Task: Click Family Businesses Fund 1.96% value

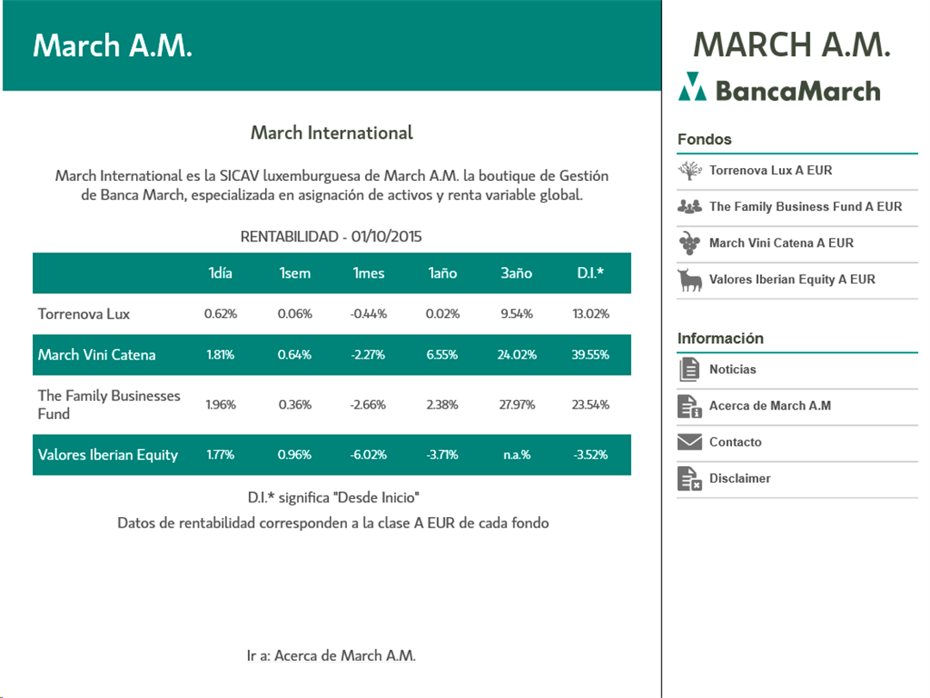Action: pos(220,405)
